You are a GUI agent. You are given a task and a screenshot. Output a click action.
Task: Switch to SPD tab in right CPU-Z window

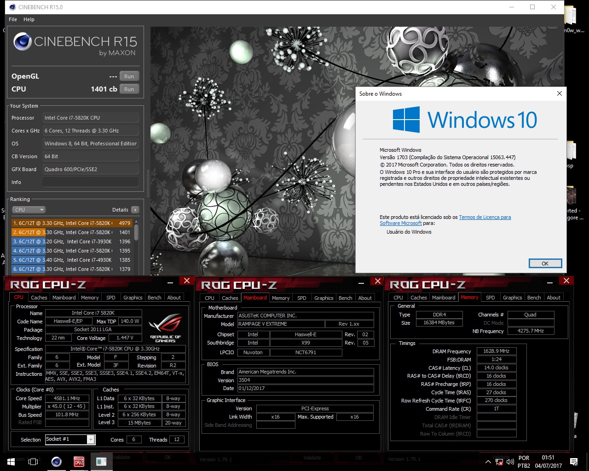[491, 298]
